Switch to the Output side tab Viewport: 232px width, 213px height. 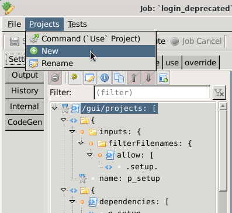click(x=25, y=75)
